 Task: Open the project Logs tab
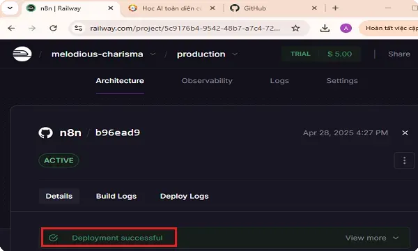(279, 81)
